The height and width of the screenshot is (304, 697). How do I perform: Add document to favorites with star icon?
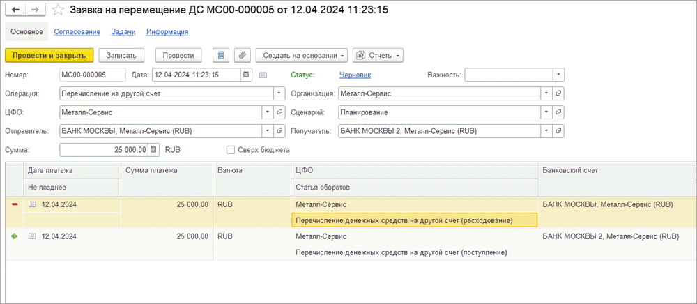[x=59, y=10]
